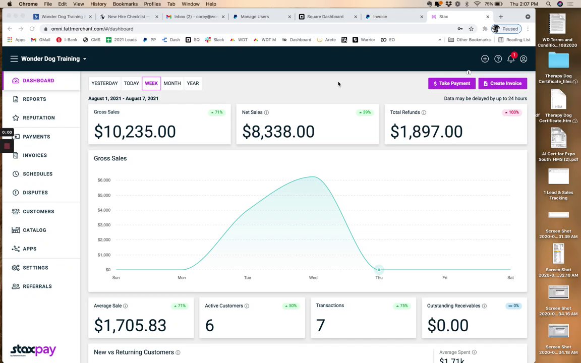The image size is (581, 363).
Task: Open Referrals in sidebar
Action: 41,286
